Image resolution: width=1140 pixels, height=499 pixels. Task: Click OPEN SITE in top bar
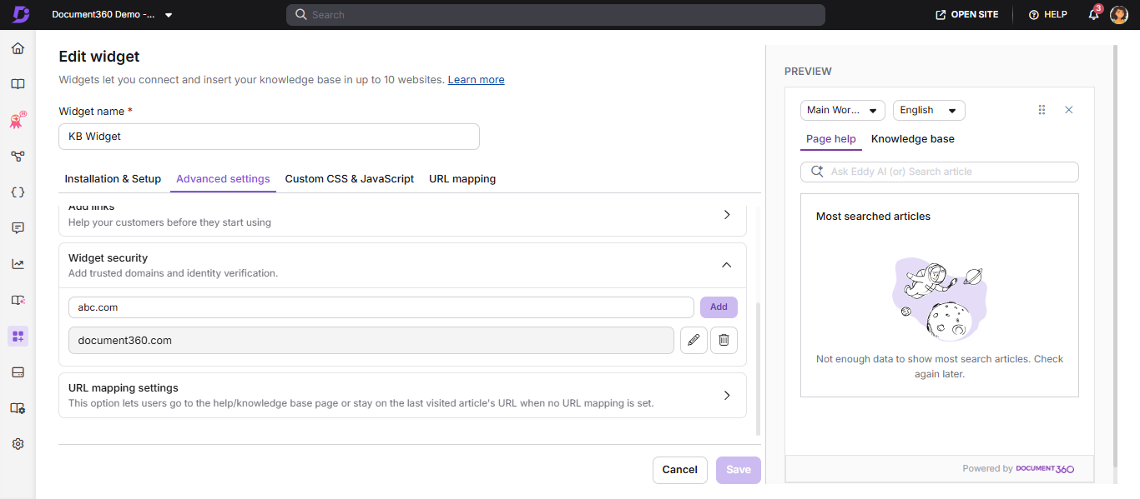click(x=967, y=15)
